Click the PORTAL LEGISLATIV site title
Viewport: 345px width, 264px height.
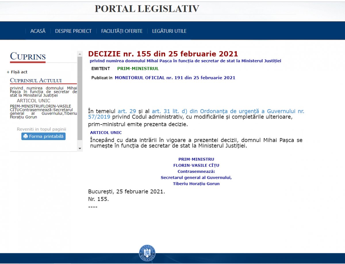click(147, 9)
